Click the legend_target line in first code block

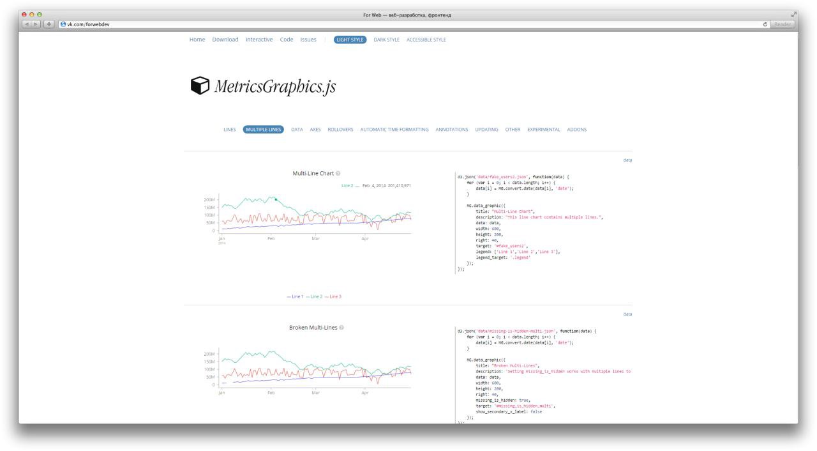tap(503, 257)
